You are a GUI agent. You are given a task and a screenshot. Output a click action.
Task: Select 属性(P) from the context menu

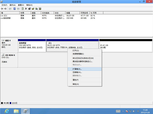75,80
